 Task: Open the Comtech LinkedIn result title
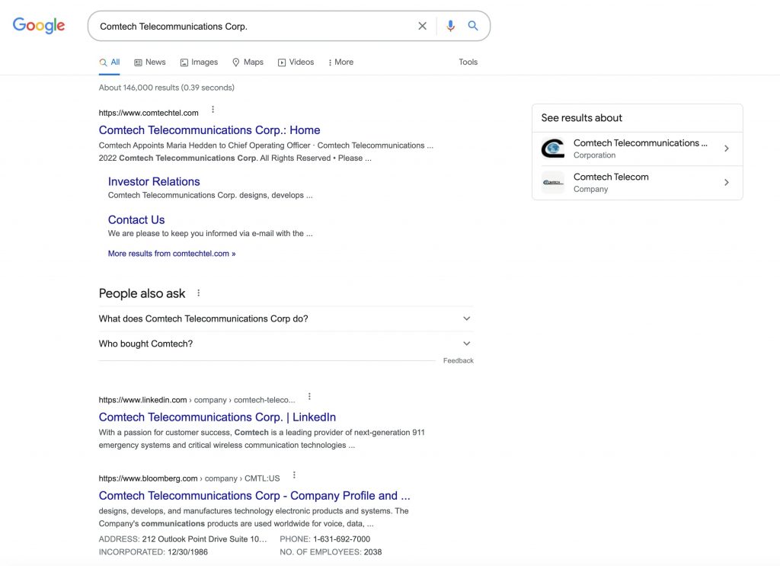pyautogui.click(x=217, y=417)
